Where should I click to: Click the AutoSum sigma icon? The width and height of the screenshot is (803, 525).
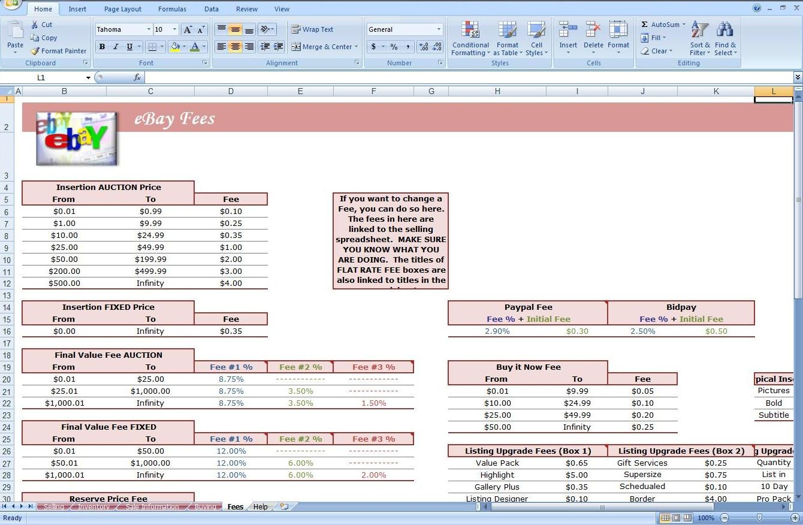click(645, 25)
